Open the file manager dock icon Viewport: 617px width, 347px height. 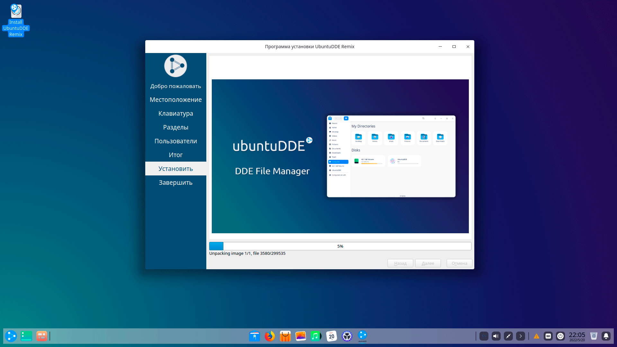point(254,336)
